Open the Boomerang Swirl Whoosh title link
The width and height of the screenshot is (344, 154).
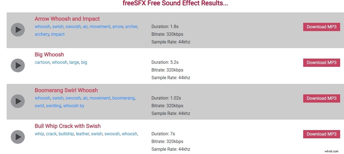66,90
